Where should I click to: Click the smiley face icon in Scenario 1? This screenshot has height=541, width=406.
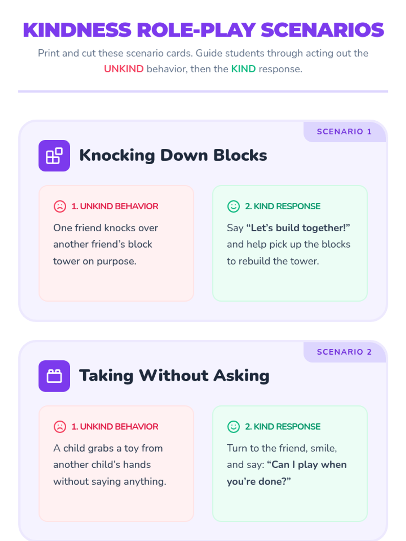pyautogui.click(x=233, y=206)
